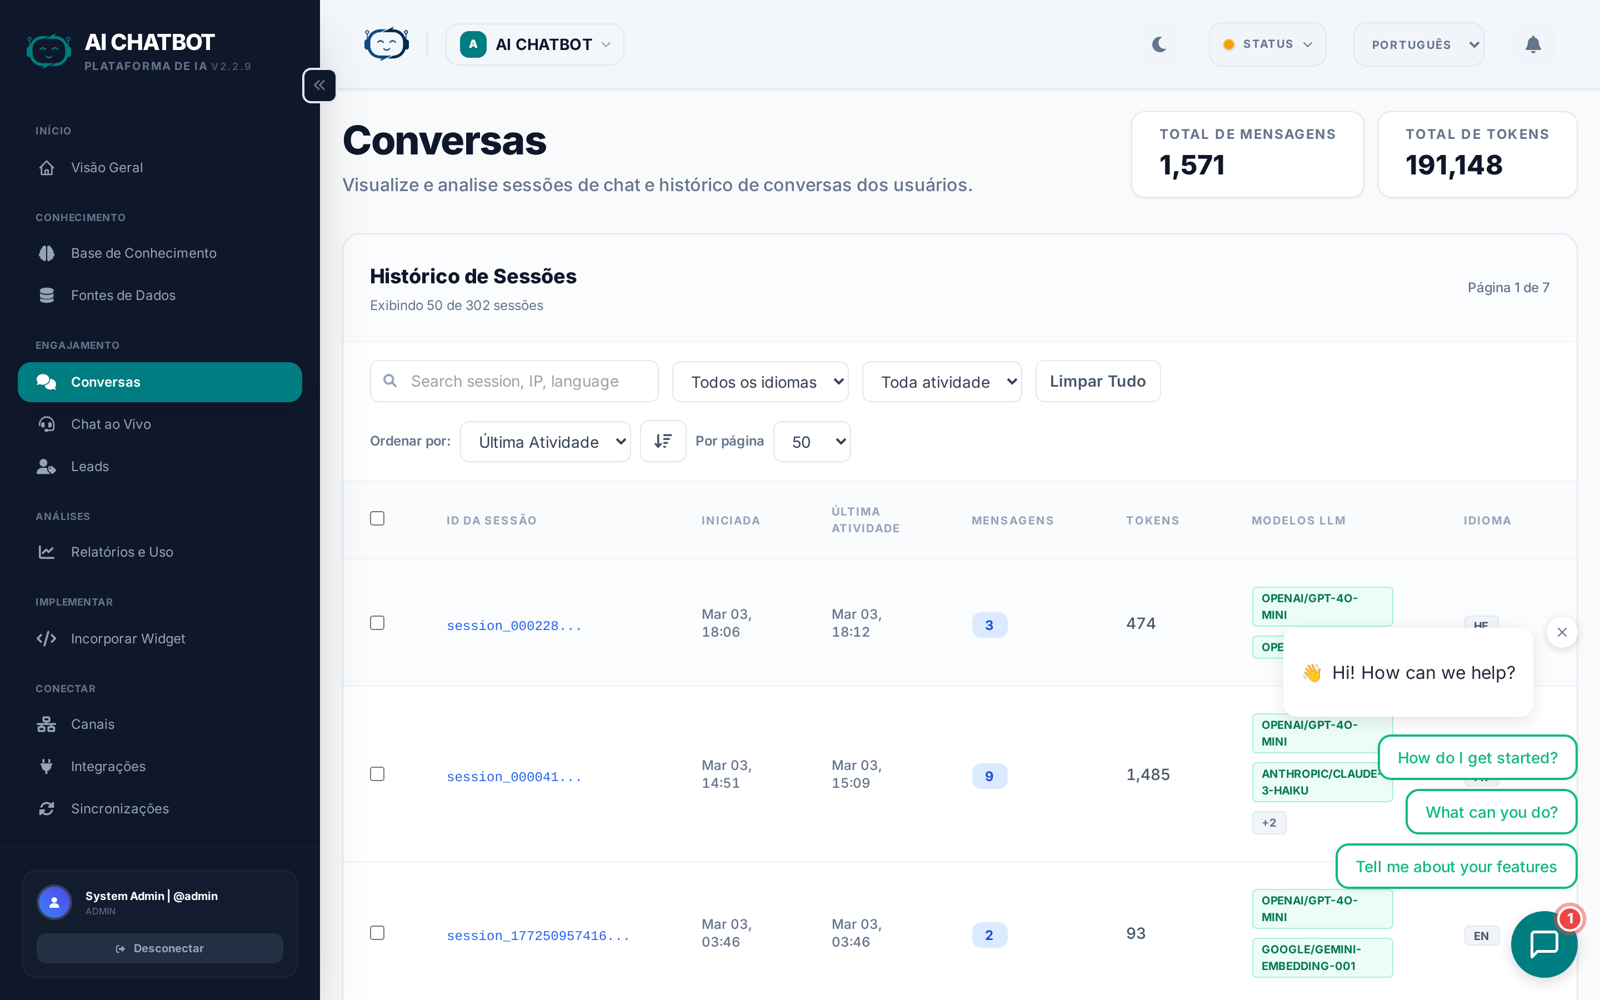Open notifications via the bell icon

coord(1533,44)
